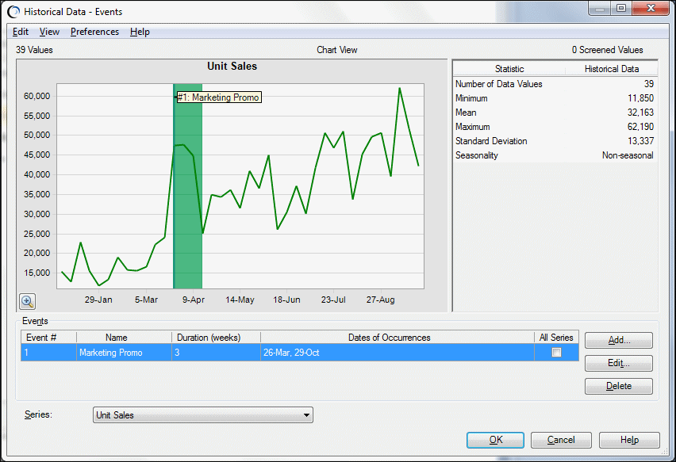
Task: Open the Series dropdown showing Unit Sales
Action: click(x=307, y=414)
